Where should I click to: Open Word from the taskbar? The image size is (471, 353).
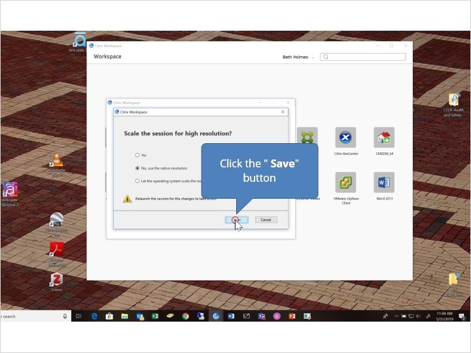click(x=231, y=316)
